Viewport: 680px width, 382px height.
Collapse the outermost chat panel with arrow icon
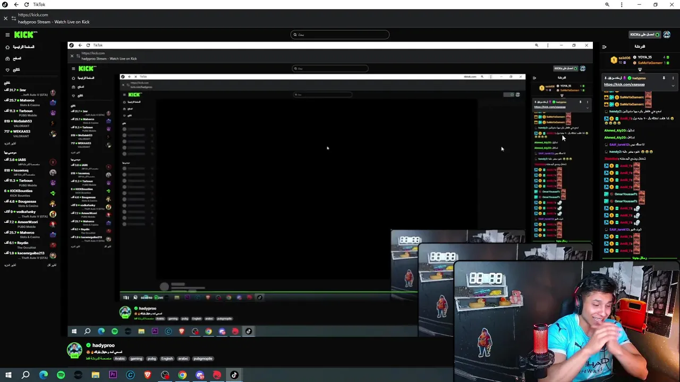point(604,47)
